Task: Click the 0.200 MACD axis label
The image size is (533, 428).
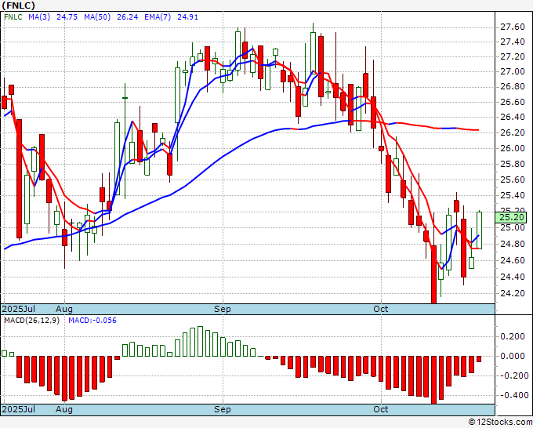Action: point(513,336)
